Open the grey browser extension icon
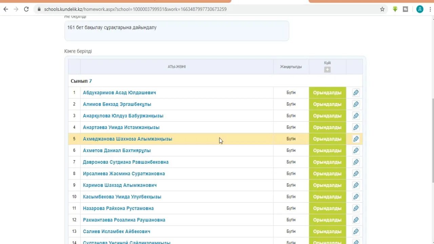Viewport: 434px width, 244px height. click(405, 9)
